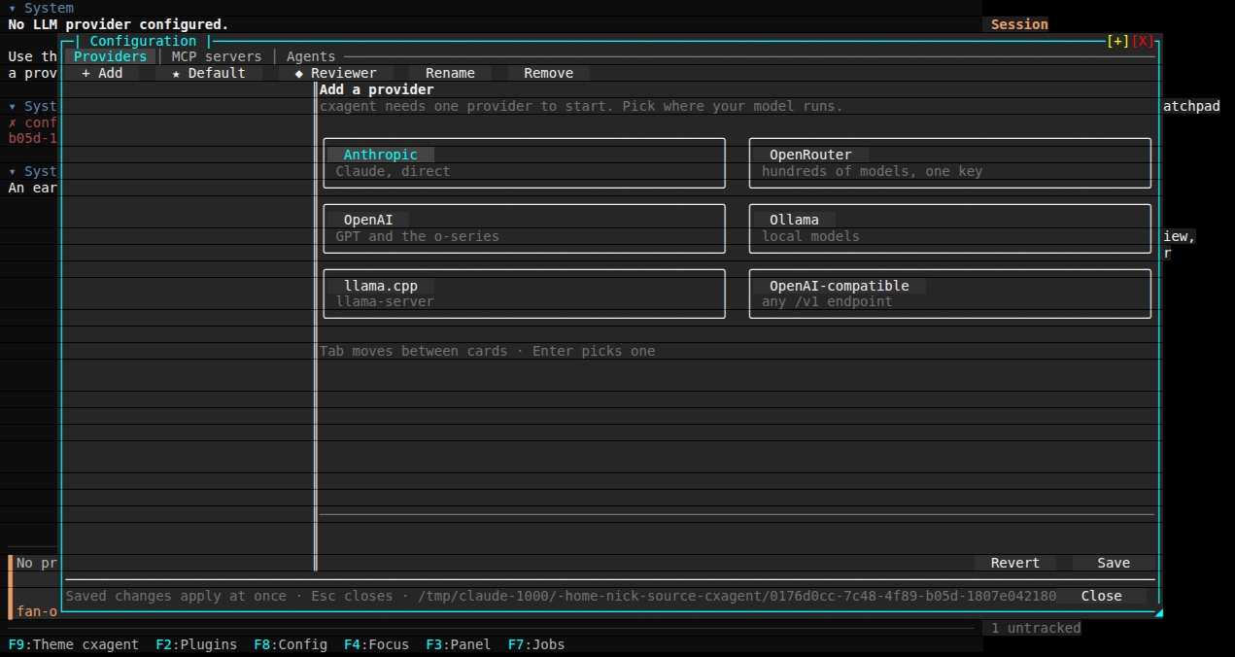1235x657 pixels.
Task: Activate F9:Theme cxagent in the bottom bar
Action: point(74,644)
